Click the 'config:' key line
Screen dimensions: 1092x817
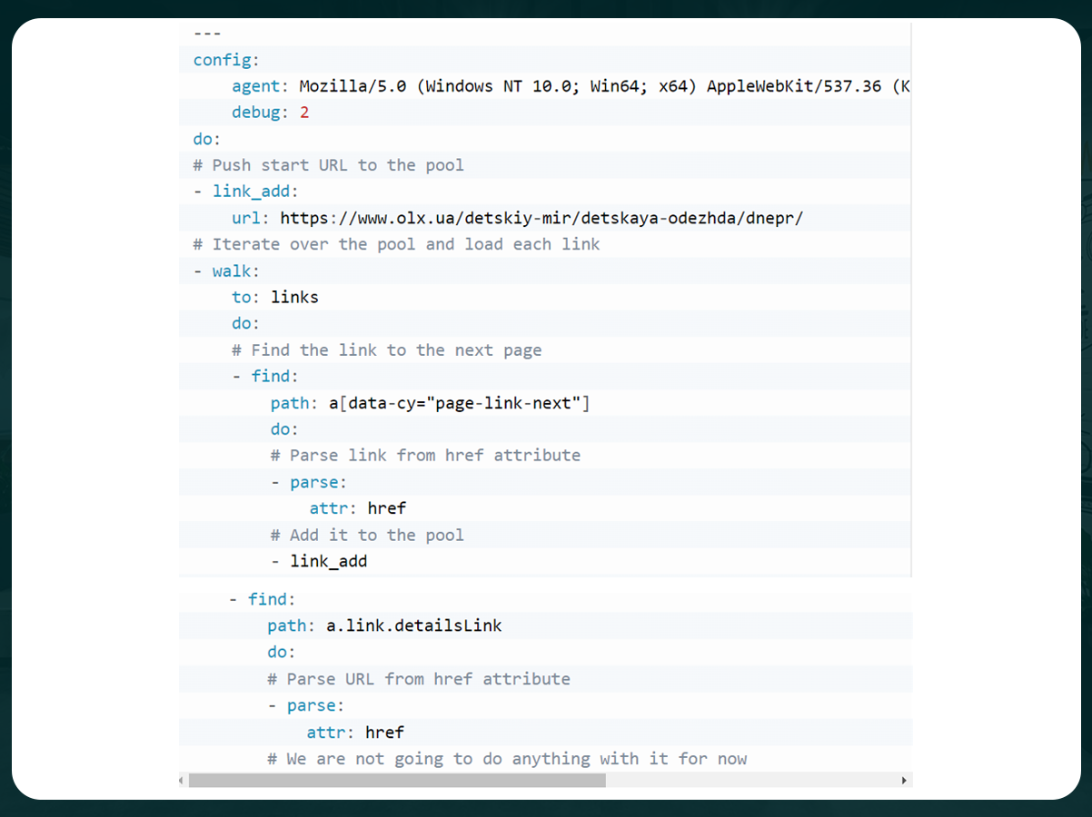pos(226,60)
